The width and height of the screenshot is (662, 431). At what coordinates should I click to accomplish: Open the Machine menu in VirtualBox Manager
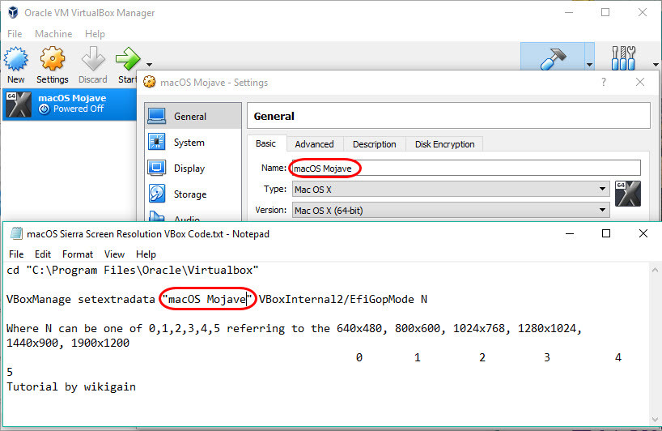click(x=53, y=34)
